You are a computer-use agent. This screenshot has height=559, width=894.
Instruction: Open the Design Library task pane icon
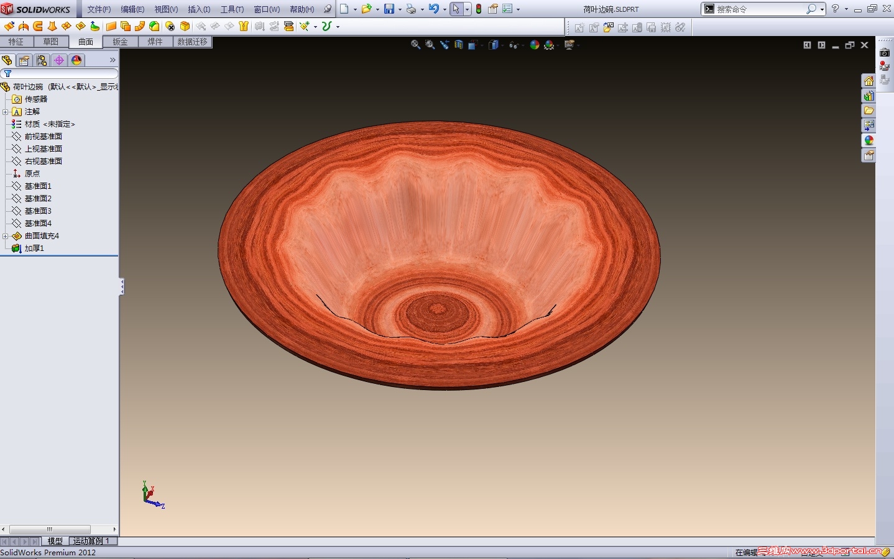(x=869, y=96)
